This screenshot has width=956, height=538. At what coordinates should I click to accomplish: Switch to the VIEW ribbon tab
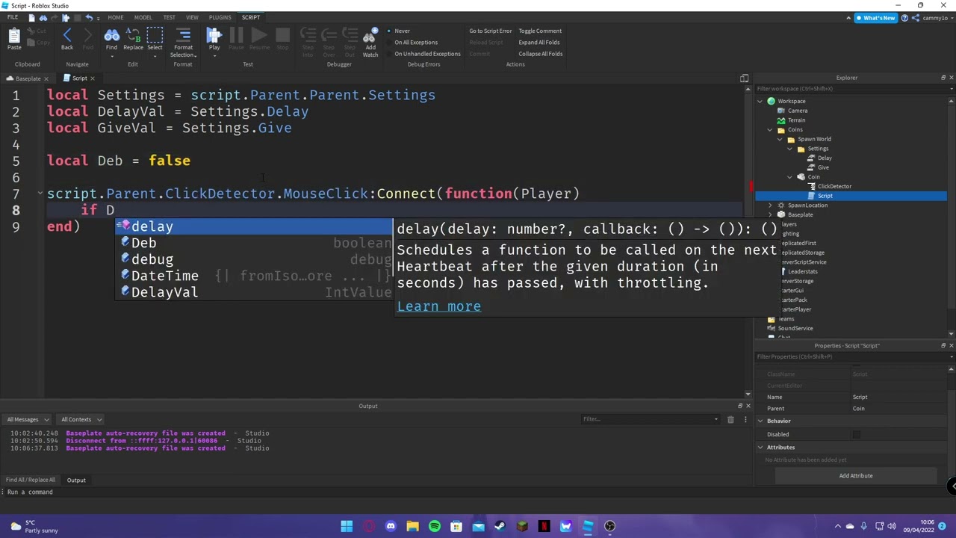192,17
